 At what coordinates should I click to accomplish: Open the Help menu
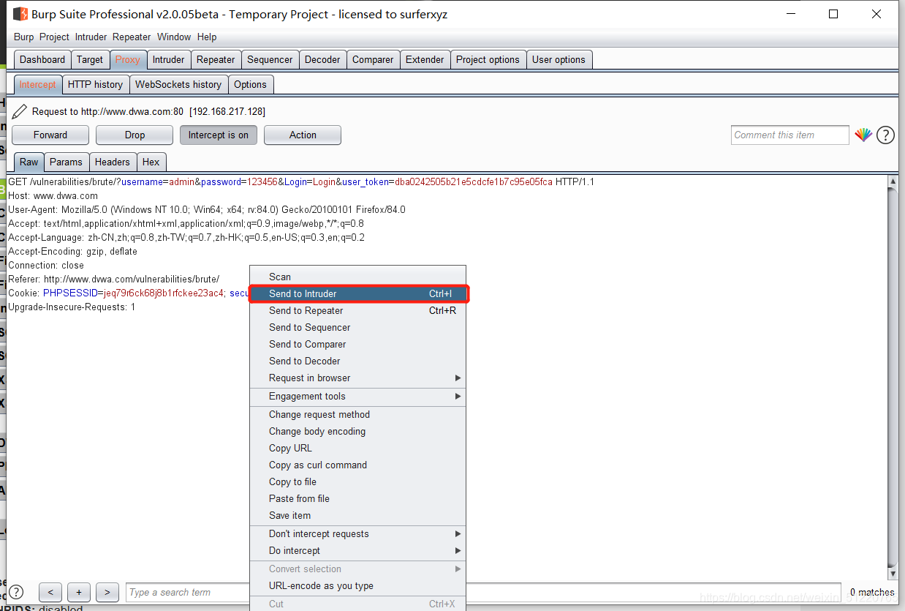tap(207, 37)
